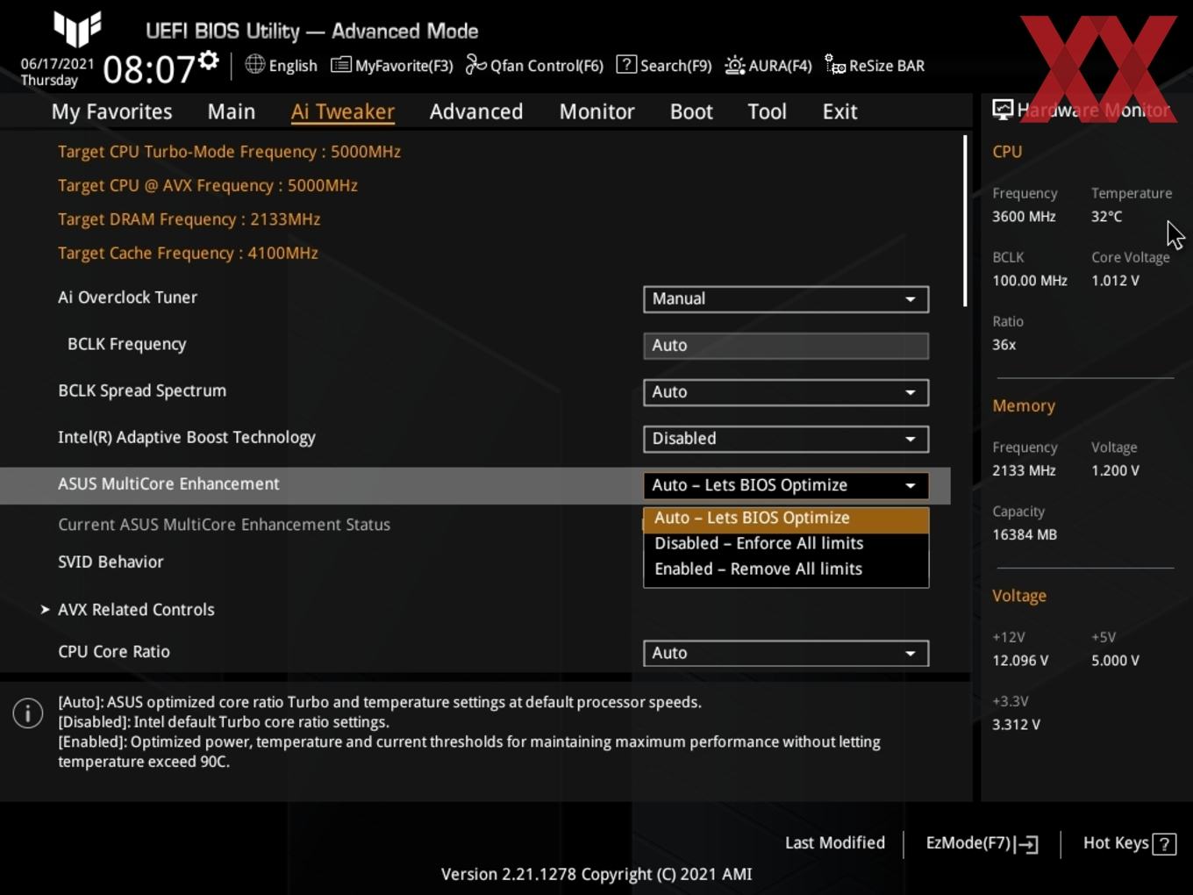Viewport: 1193px width, 895px height.
Task: Choose Enabled – Remove All limits option
Action: (x=786, y=569)
